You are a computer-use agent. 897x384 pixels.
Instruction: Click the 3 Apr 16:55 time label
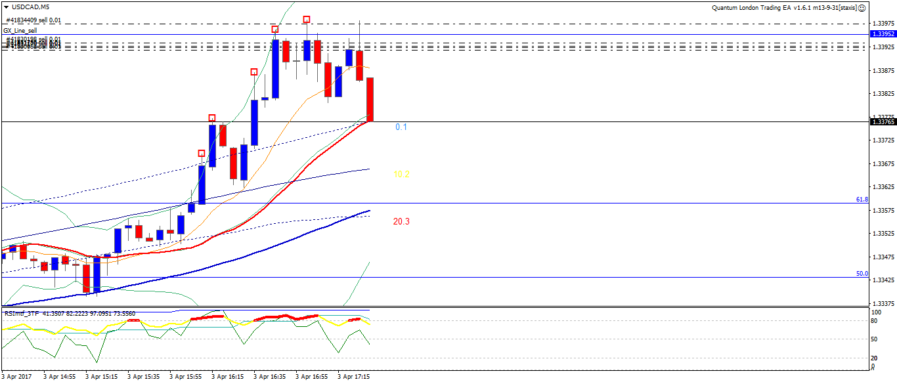click(311, 377)
